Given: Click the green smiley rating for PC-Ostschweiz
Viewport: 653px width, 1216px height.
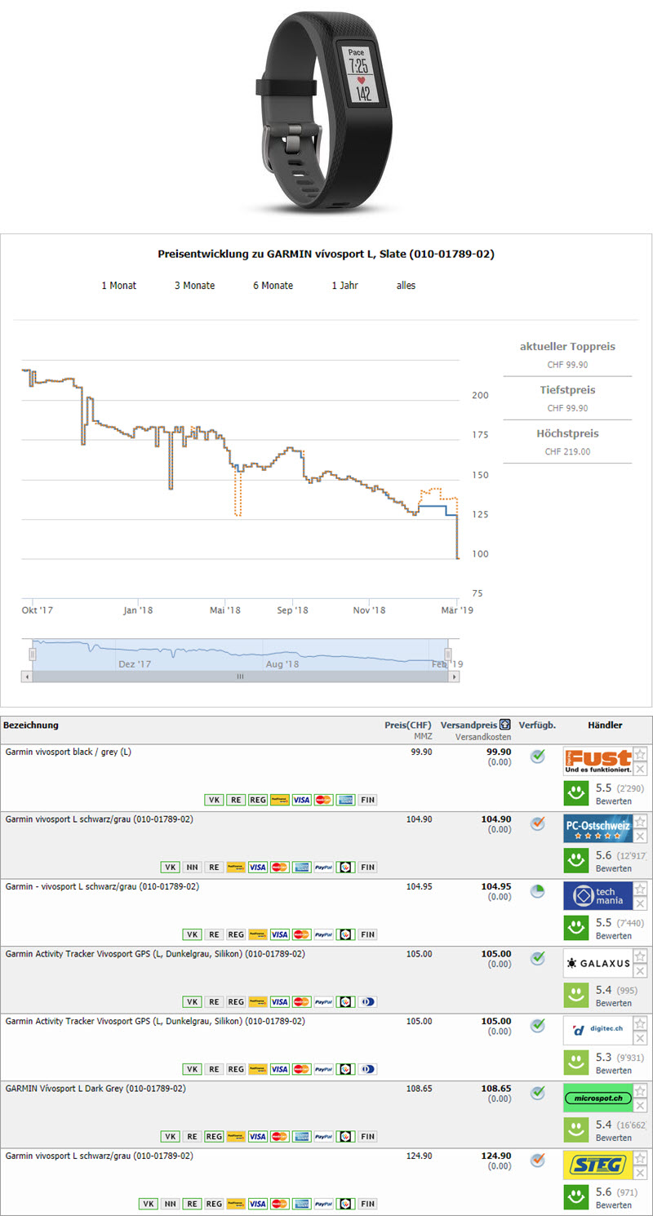Looking at the screenshot, I should 576,860.
